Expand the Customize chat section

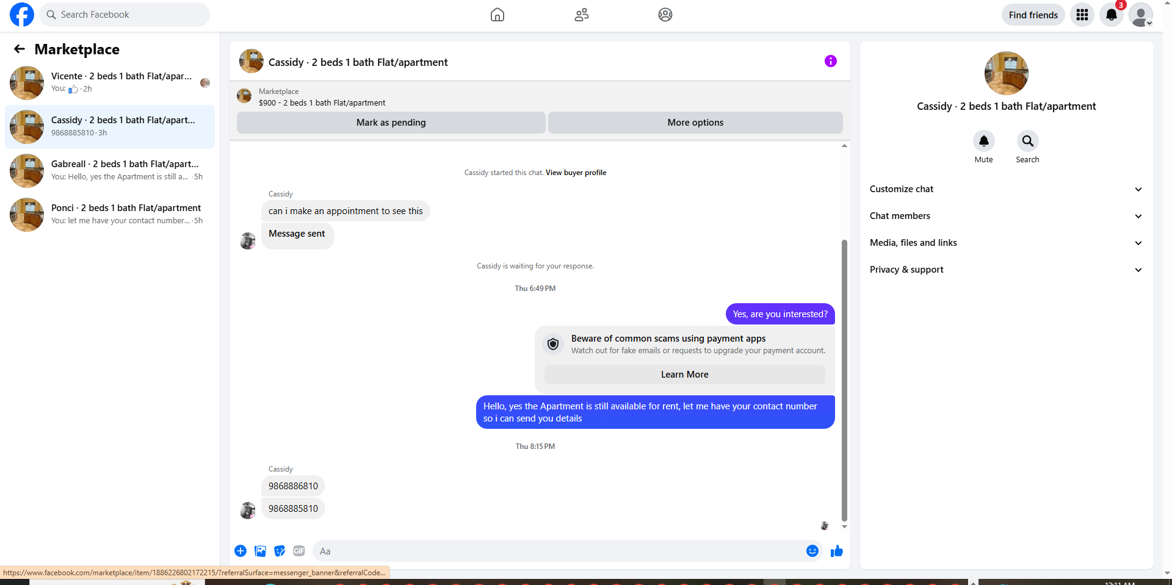point(1006,189)
